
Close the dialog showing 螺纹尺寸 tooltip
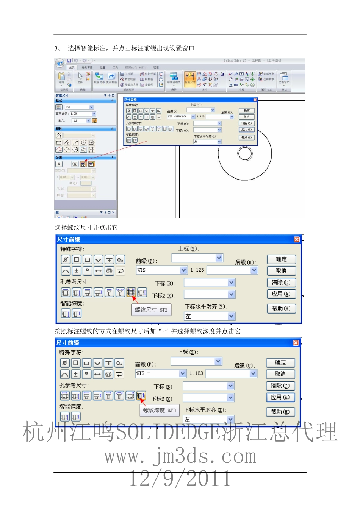[297, 239]
